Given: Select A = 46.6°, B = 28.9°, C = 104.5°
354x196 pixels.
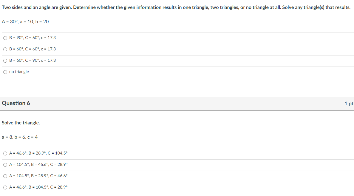Looking at the screenshot, I should pos(5,153).
